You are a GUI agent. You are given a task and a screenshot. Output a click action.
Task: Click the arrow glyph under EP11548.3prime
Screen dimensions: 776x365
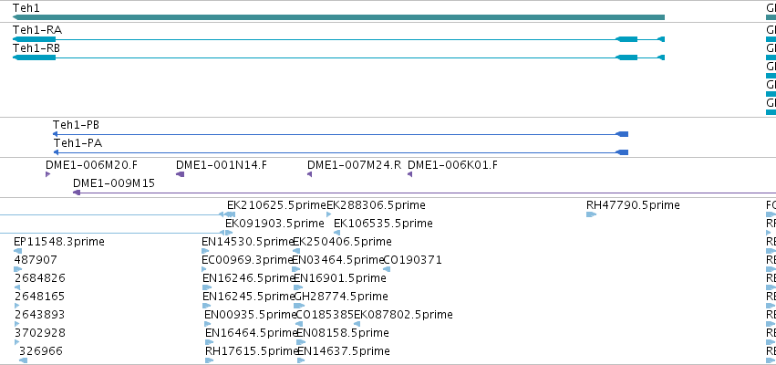click(18, 251)
